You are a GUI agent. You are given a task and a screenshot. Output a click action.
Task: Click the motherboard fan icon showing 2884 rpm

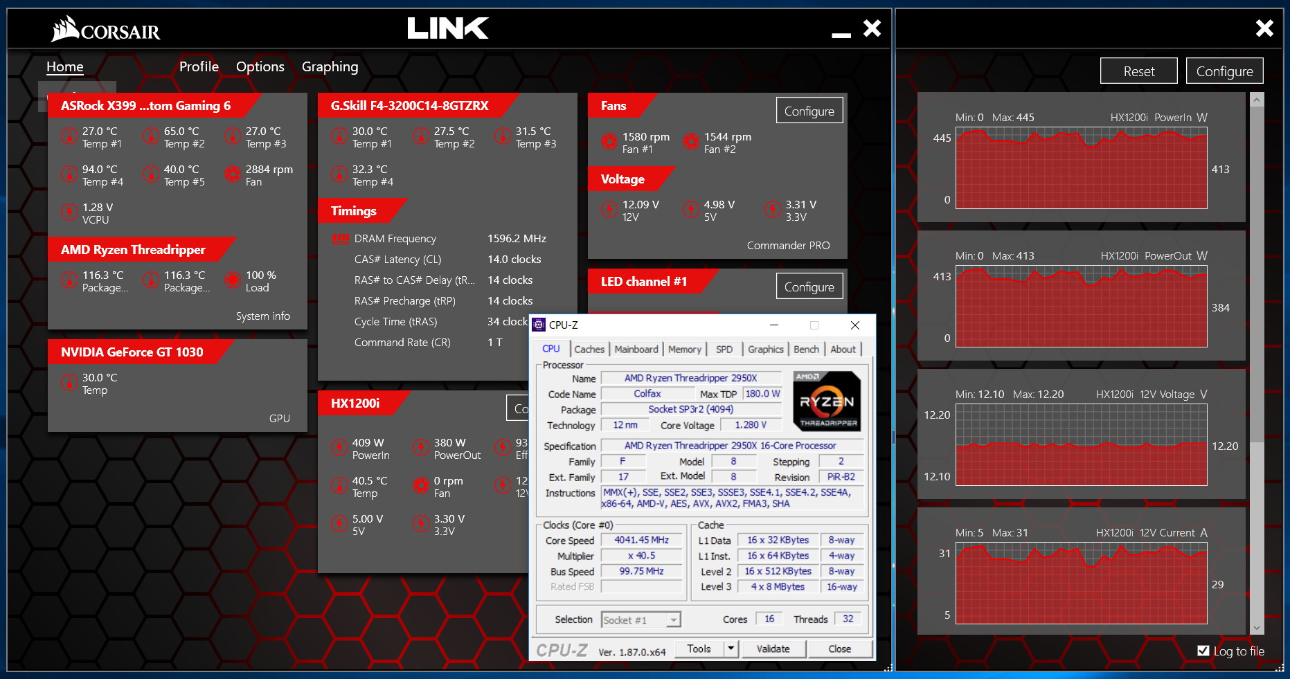tap(232, 174)
